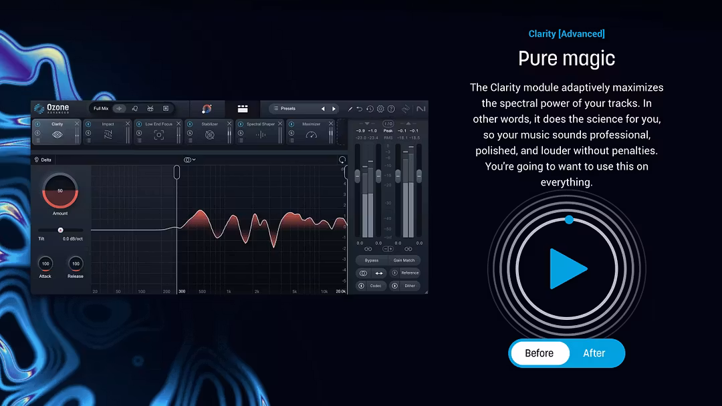Toggle the Spectral Shaper power button
The image size is (722, 406).
(x=241, y=124)
